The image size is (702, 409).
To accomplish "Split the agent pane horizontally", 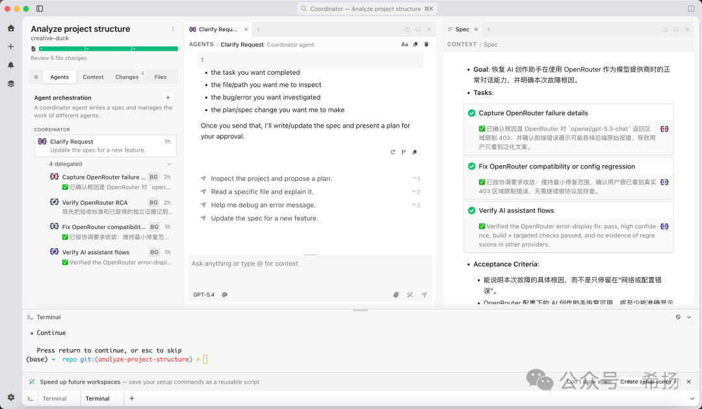I will click(x=418, y=29).
